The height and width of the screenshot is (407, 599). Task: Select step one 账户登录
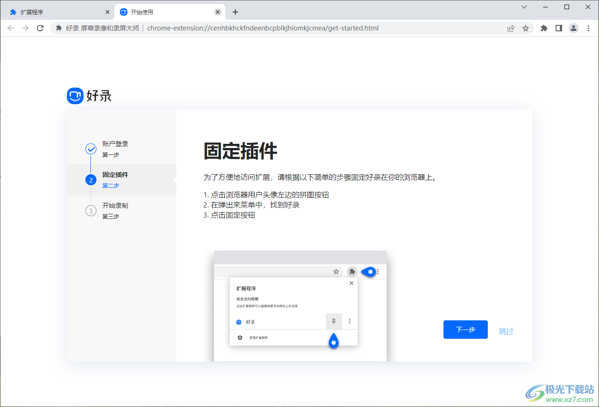tap(121, 149)
